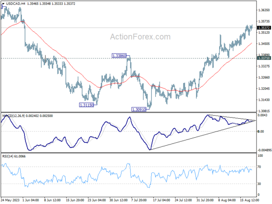Click the MACD scale value -0.004895

(265, 150)
